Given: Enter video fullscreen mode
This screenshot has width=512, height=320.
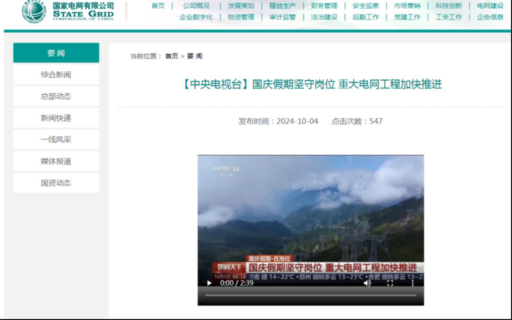Looking at the screenshot, I should click(x=390, y=283).
